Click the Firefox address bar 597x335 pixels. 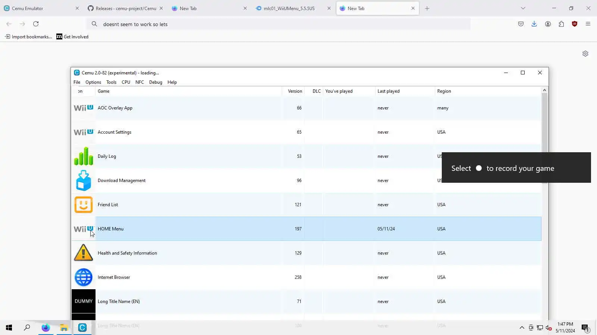[x=278, y=24]
